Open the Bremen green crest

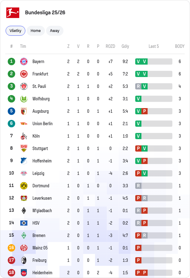(x=24, y=235)
